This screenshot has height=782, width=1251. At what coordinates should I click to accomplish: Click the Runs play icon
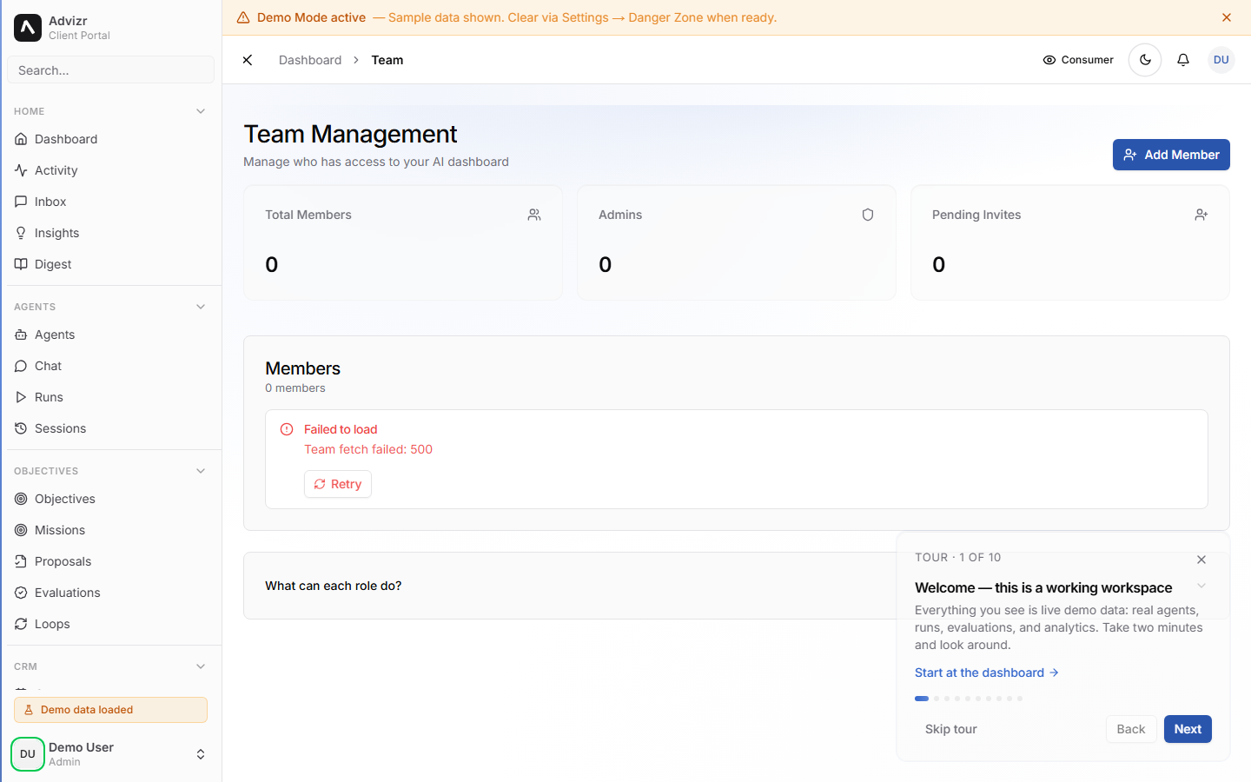coord(21,397)
